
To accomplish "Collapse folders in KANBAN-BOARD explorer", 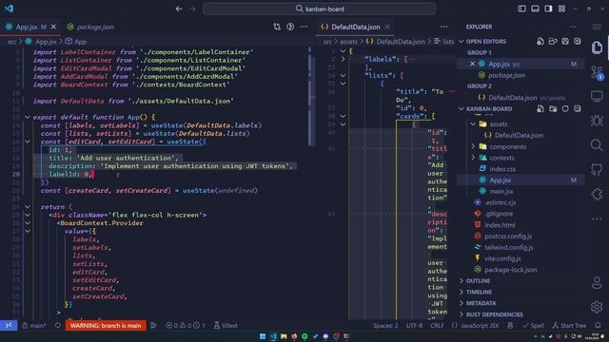I will [x=578, y=109].
